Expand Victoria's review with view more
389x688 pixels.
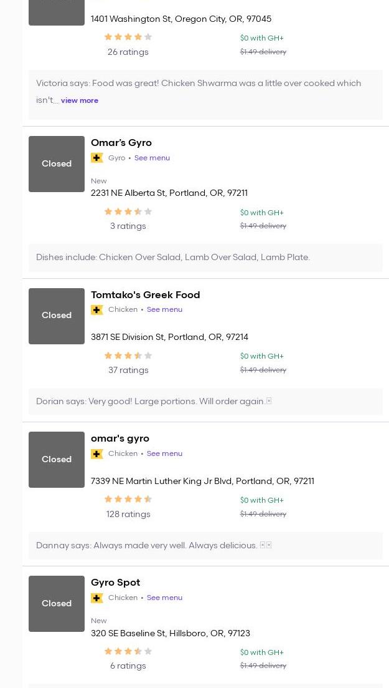point(80,100)
